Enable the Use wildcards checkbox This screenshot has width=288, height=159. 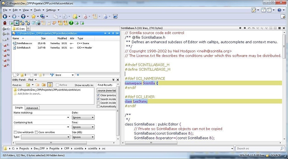pyautogui.click(x=15, y=132)
